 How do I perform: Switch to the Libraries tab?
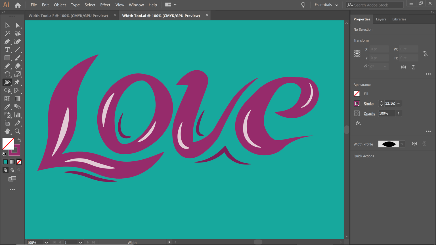[x=399, y=19]
